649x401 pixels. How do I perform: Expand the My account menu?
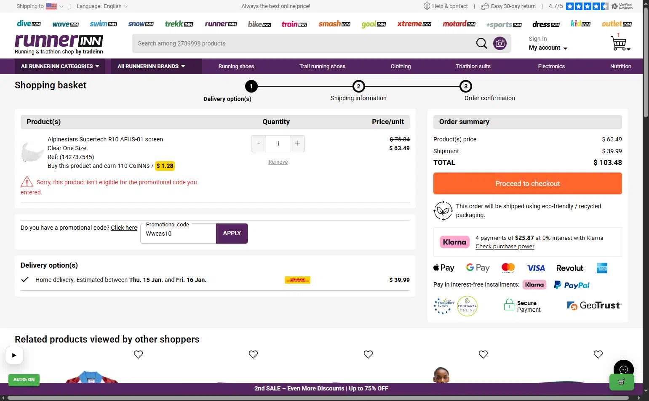coord(548,48)
